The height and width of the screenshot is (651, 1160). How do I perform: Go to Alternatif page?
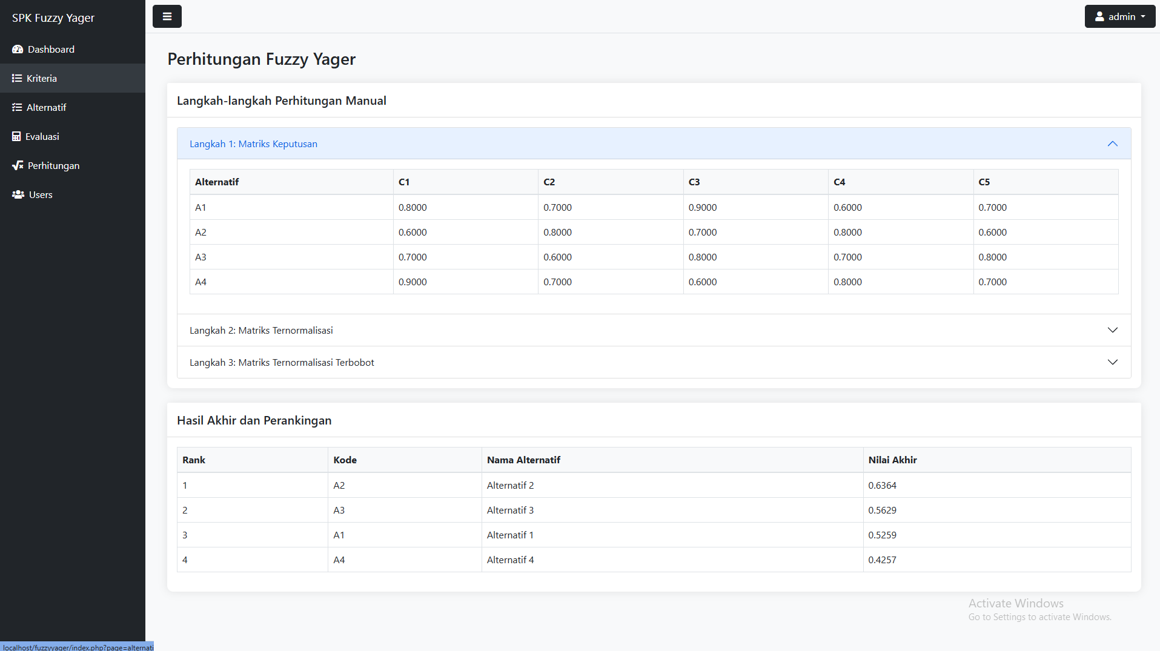73,108
